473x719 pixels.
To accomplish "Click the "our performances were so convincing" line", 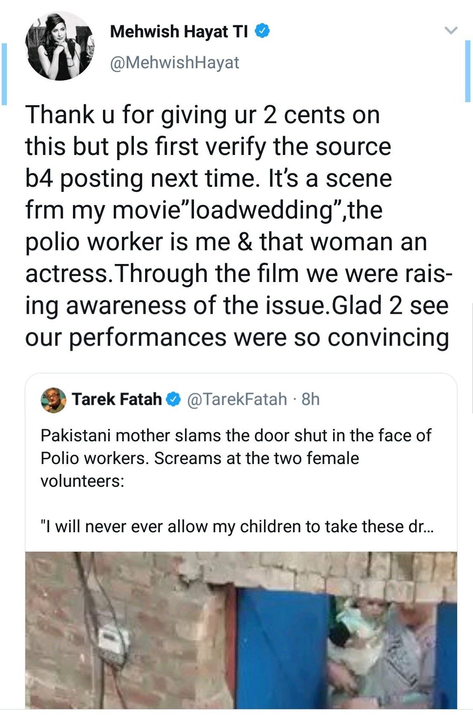I will 237,337.
